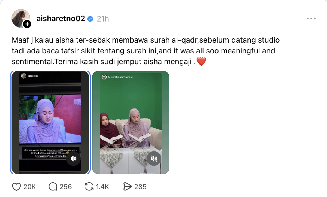Click the blue verified badge
This screenshot has width=327, height=197.
pyautogui.click(x=90, y=19)
